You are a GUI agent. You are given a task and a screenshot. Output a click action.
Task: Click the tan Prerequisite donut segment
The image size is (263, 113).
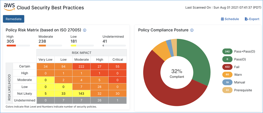point(174,47)
